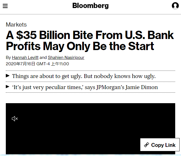Click the chain-link icon beside Copy Link

147,145
